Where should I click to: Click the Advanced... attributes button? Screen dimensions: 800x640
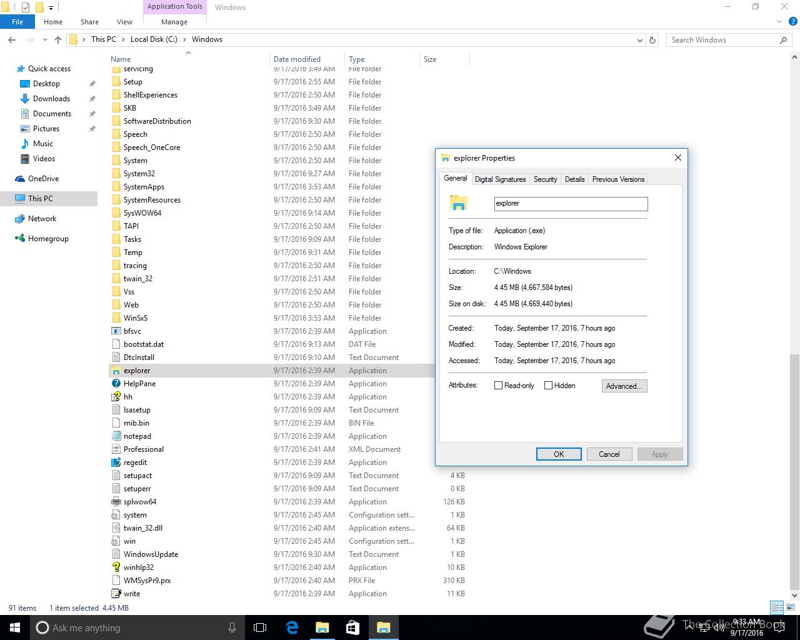[624, 386]
